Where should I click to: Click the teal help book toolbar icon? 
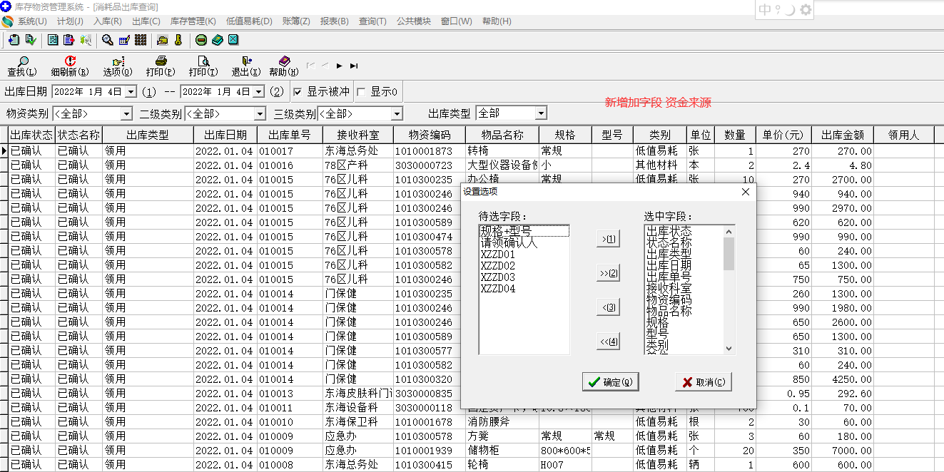[218, 40]
